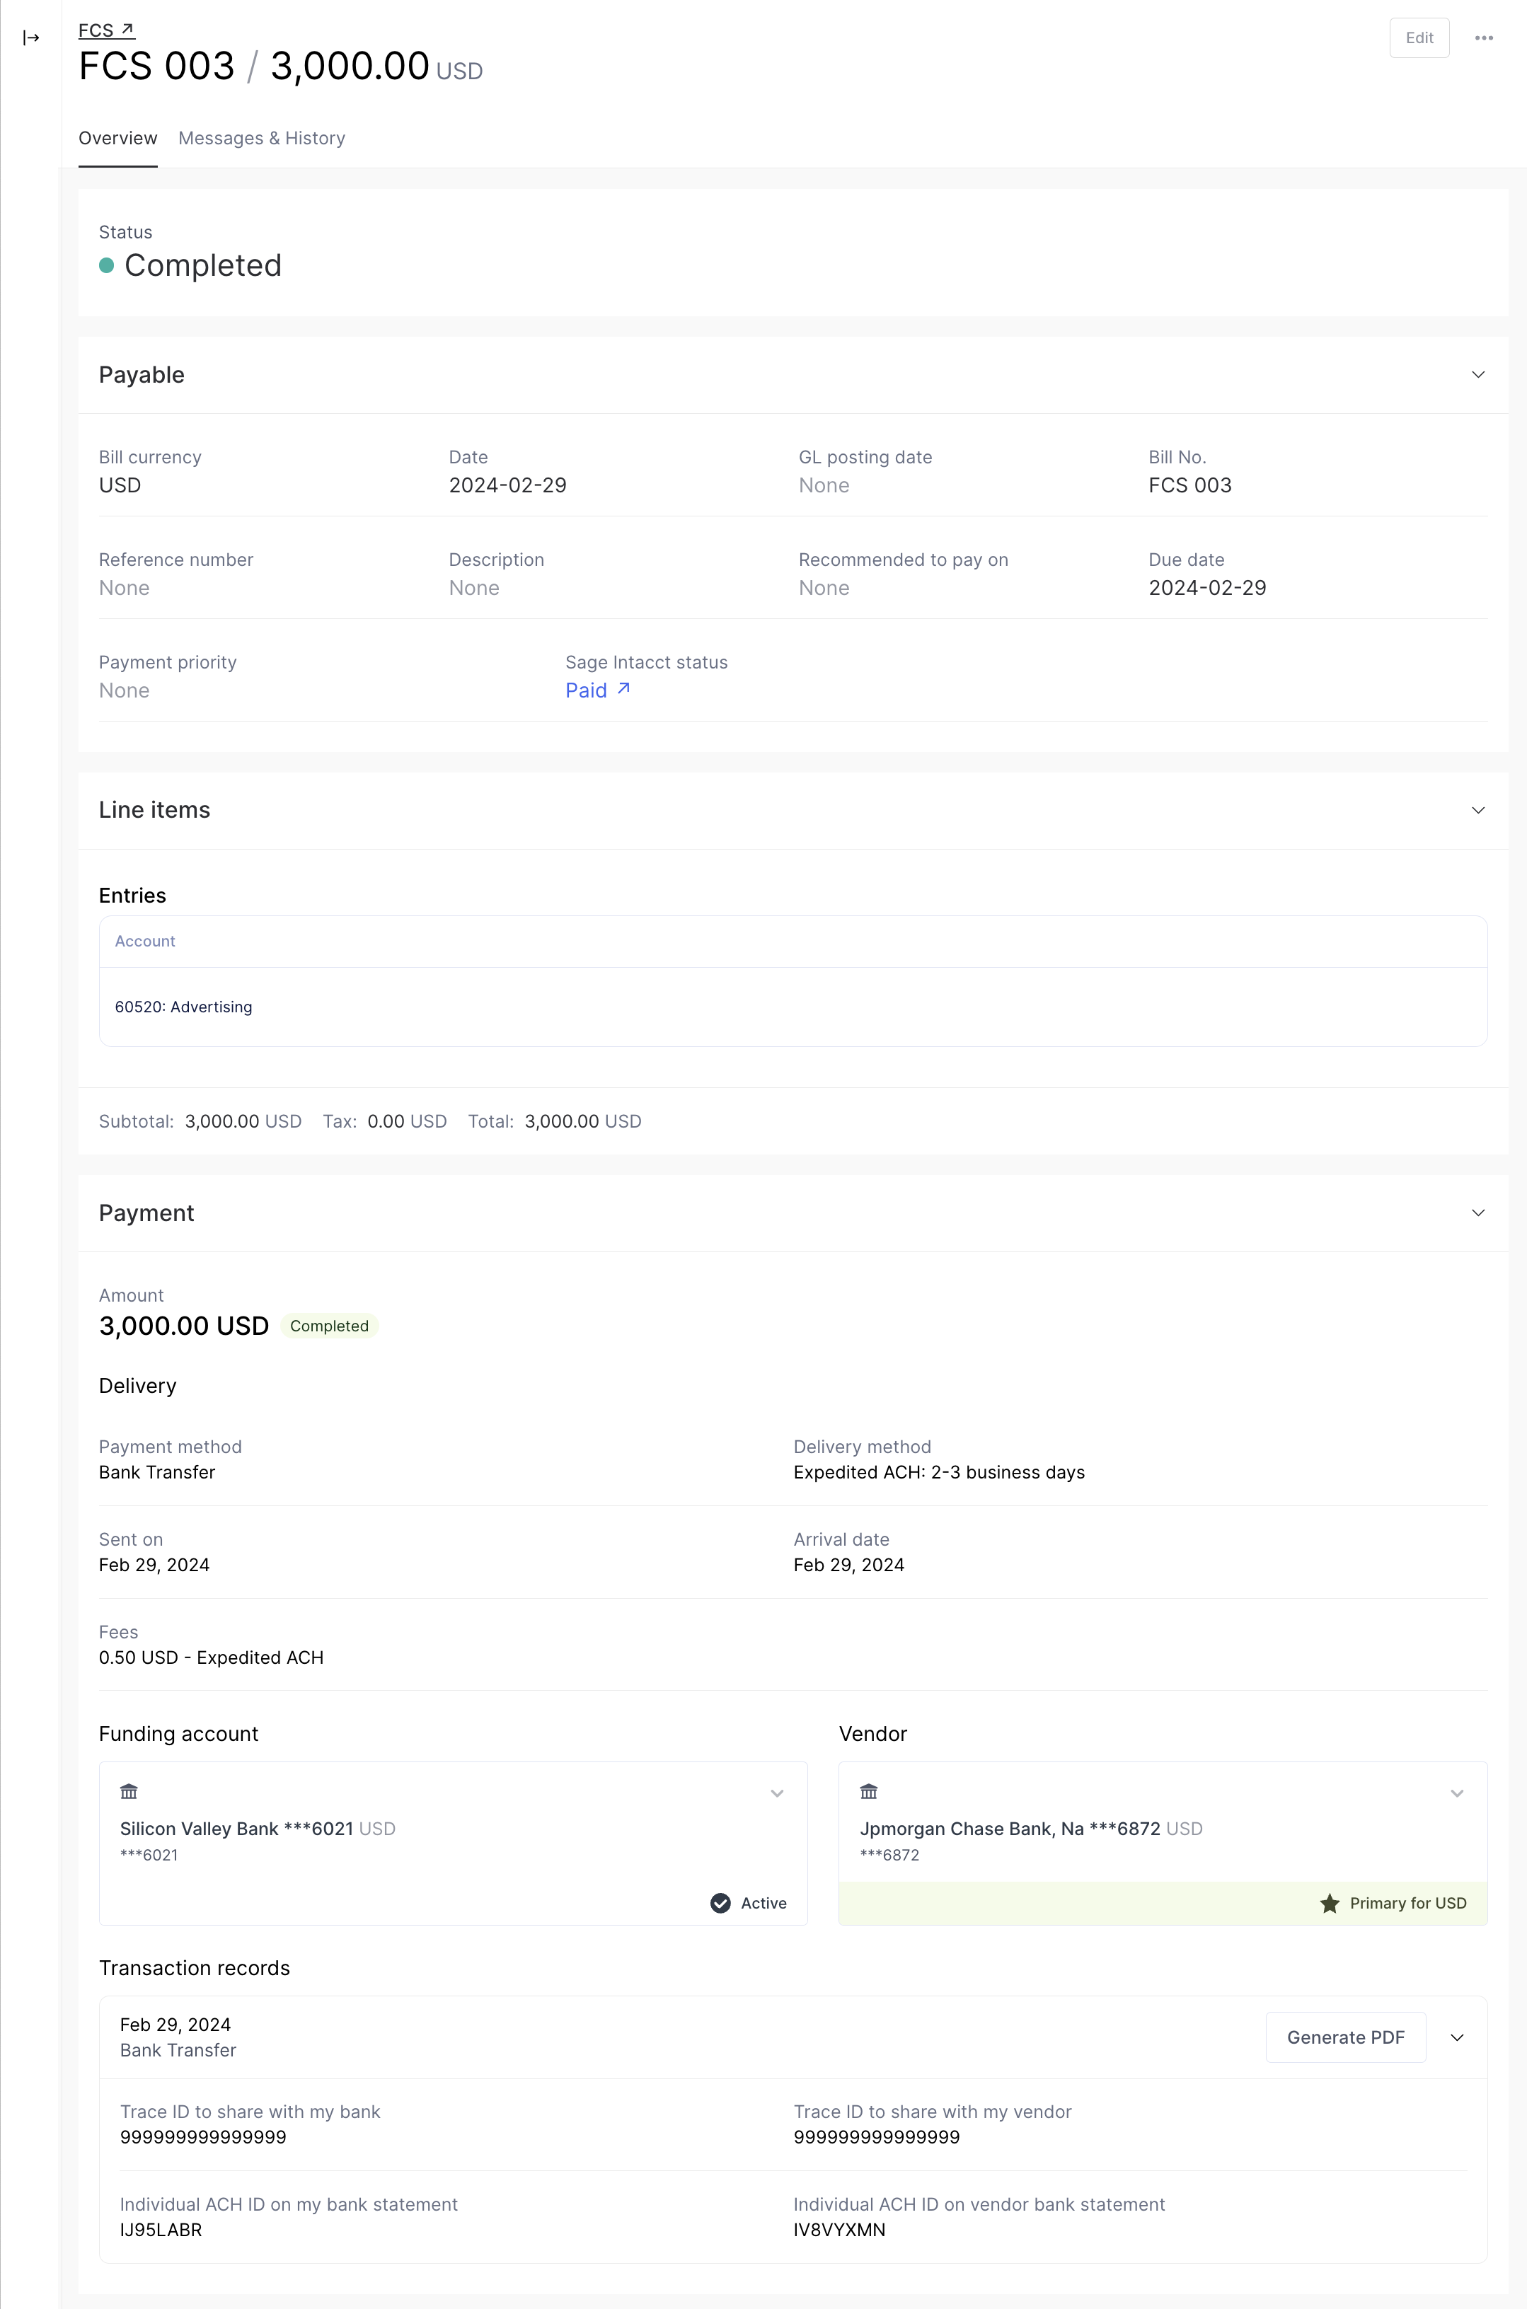Image resolution: width=1527 pixels, height=2309 pixels.
Task: Click the Primary for USD star icon
Action: (x=1330, y=1903)
